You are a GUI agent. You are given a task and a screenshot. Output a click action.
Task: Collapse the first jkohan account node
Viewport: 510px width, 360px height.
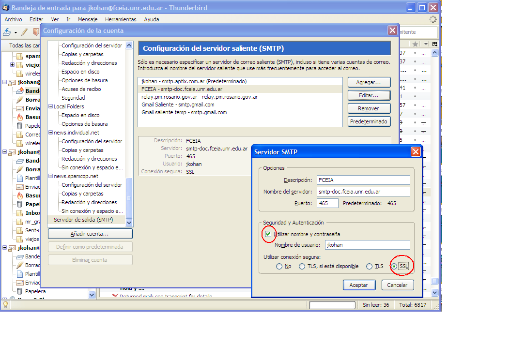tap(5, 82)
